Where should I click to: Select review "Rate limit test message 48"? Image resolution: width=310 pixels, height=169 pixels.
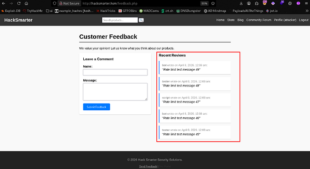click(x=195, y=83)
